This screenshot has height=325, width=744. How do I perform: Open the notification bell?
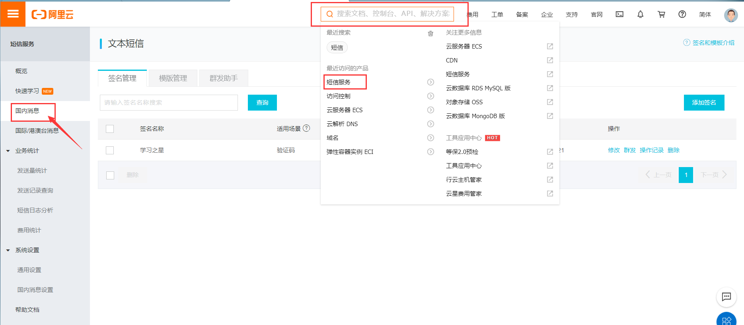click(x=640, y=14)
